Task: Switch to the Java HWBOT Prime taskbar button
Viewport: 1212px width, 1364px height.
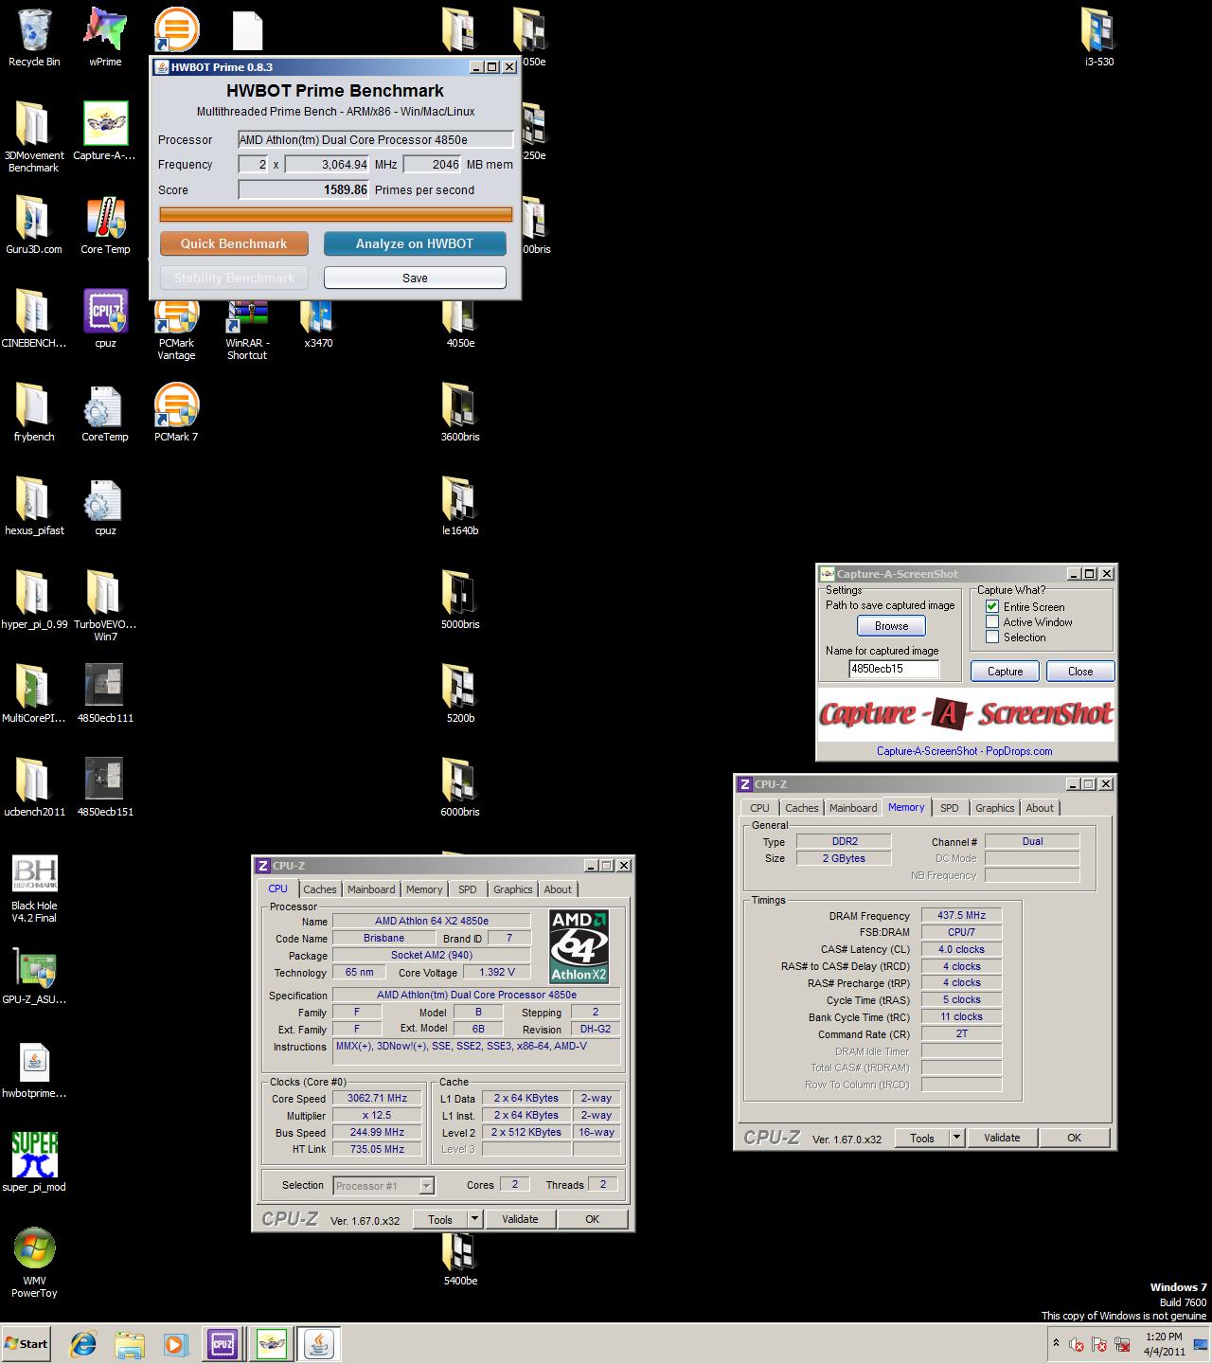Action: 319,1343
